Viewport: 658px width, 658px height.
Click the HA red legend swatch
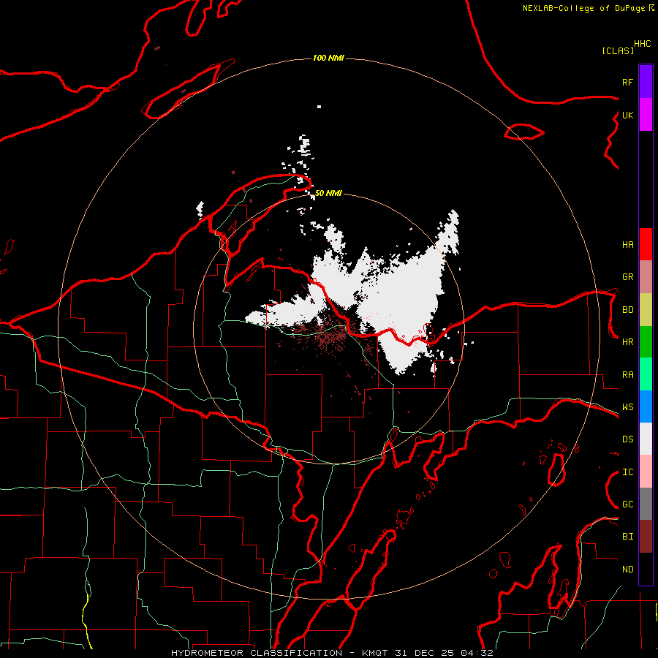[646, 244]
